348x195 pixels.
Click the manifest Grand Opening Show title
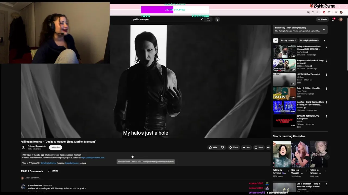click(x=310, y=103)
